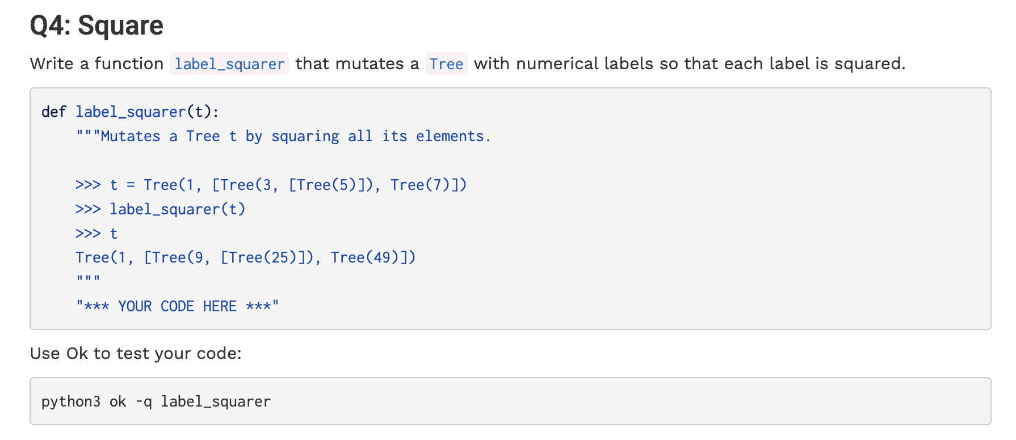1016x440 pixels.
Task: Click the inline label_squarer code in the description
Action: click(229, 64)
